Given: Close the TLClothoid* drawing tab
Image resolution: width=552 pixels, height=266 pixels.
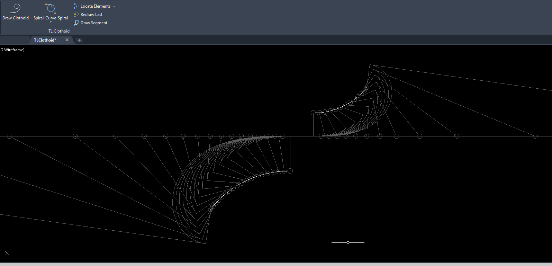Looking at the screenshot, I should point(67,40).
